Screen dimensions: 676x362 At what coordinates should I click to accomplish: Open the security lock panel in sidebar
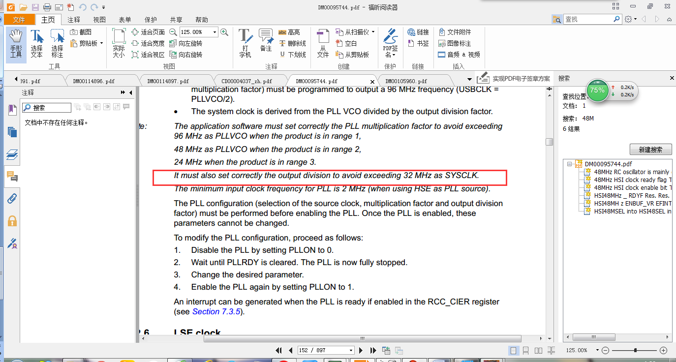click(x=12, y=221)
